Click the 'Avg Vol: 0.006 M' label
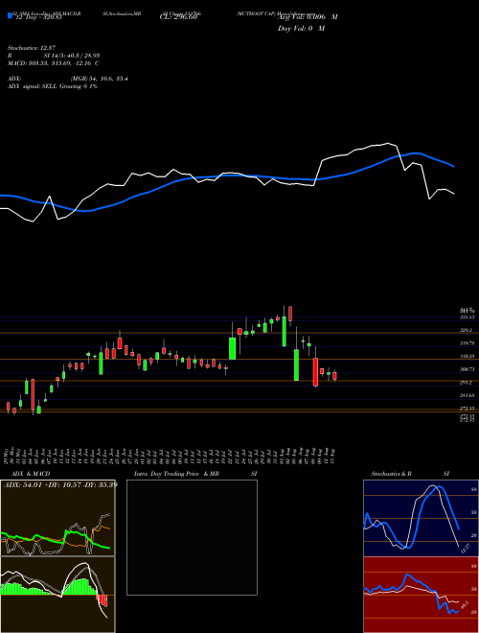 308,17
